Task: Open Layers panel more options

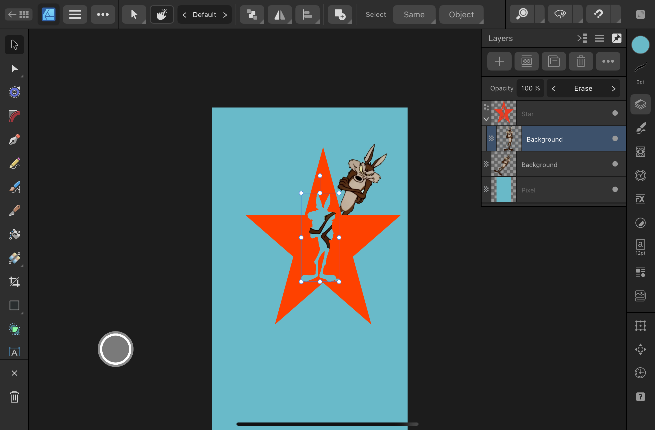Action: tap(608, 61)
